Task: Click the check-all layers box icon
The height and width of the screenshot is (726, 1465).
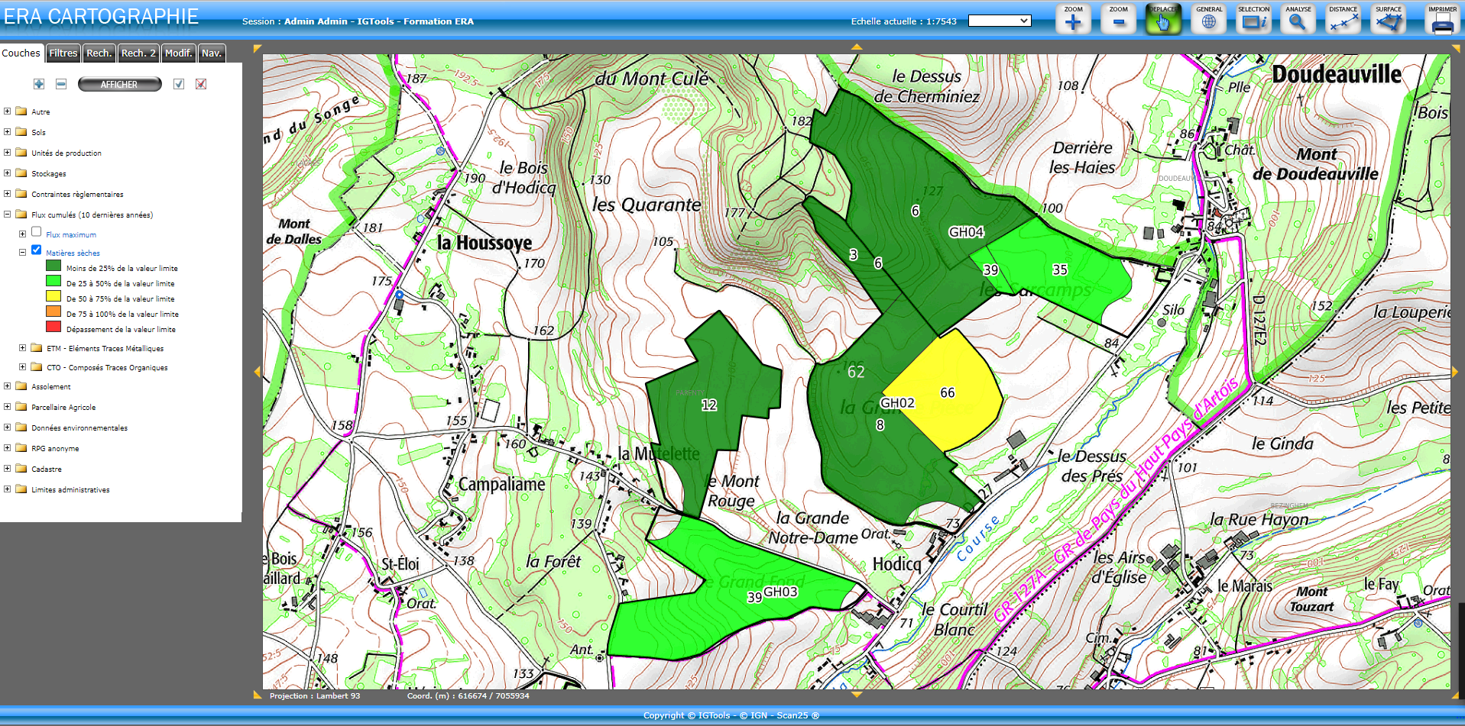Action: pyautogui.click(x=179, y=84)
